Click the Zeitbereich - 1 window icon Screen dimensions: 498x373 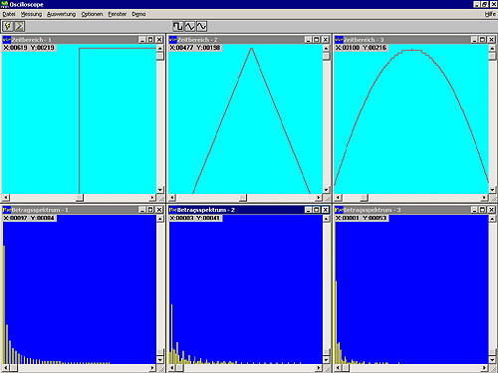[7, 40]
